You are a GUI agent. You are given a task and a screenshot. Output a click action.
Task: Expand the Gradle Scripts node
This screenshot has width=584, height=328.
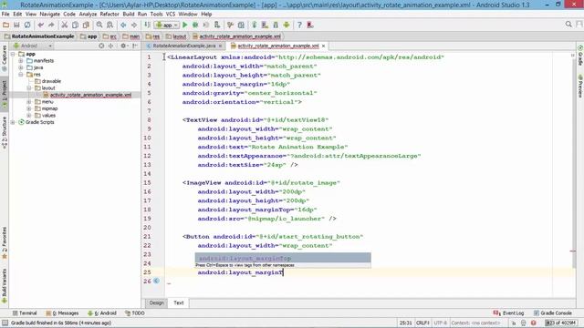click(x=14, y=122)
